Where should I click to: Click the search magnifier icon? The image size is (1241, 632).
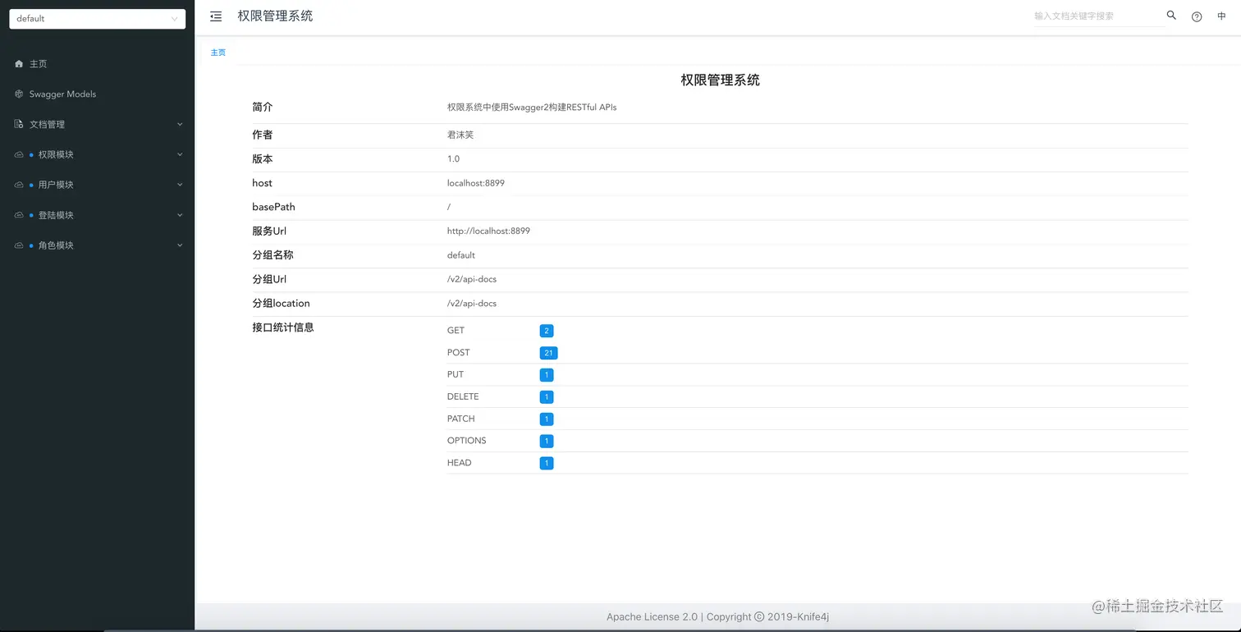point(1171,16)
